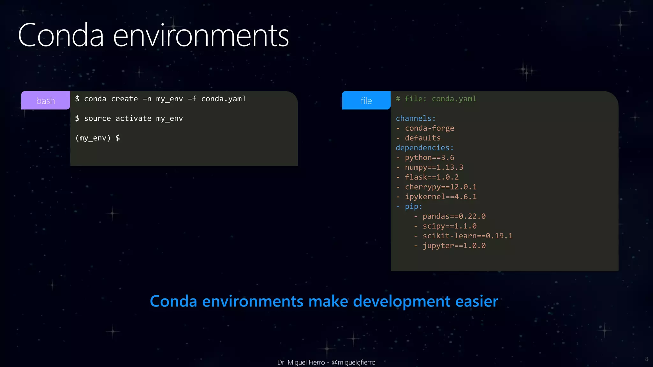Click the (my_env) $ prompt line
Viewport: 653px width, 367px height.
98,138
